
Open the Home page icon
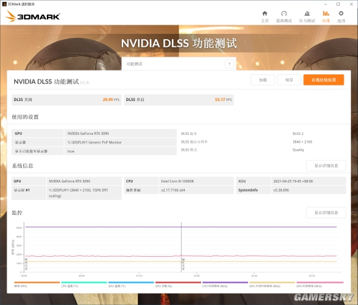[x=265, y=14]
